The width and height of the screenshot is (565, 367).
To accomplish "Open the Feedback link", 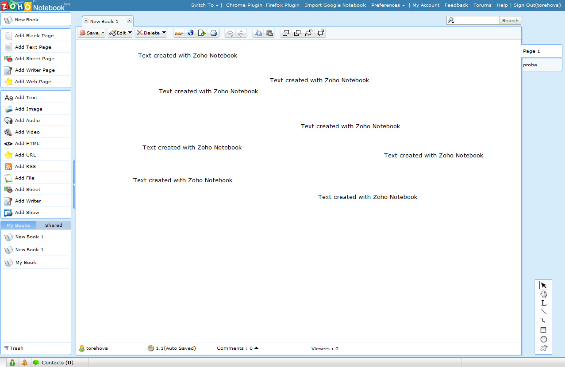I will (x=456, y=5).
